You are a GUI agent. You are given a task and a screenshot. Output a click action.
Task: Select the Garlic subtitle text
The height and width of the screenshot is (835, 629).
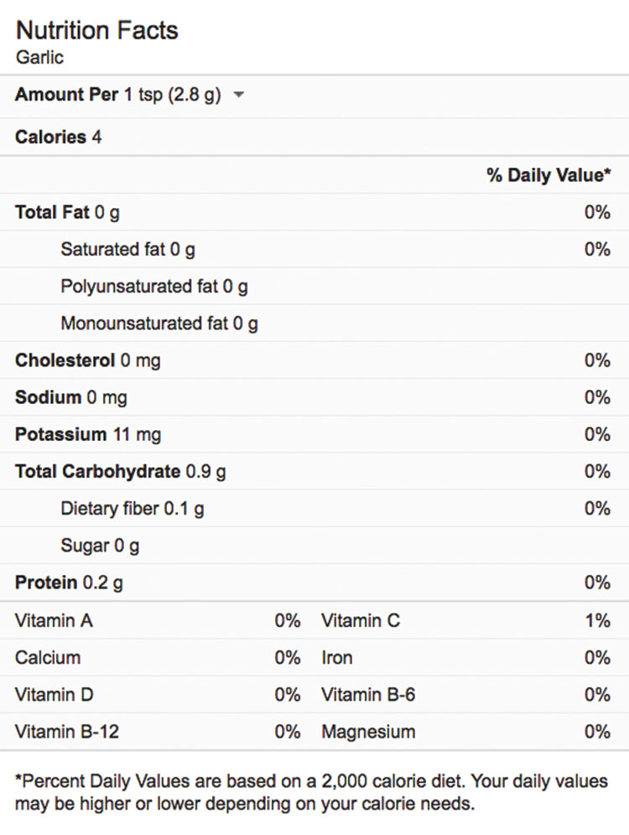(x=39, y=59)
